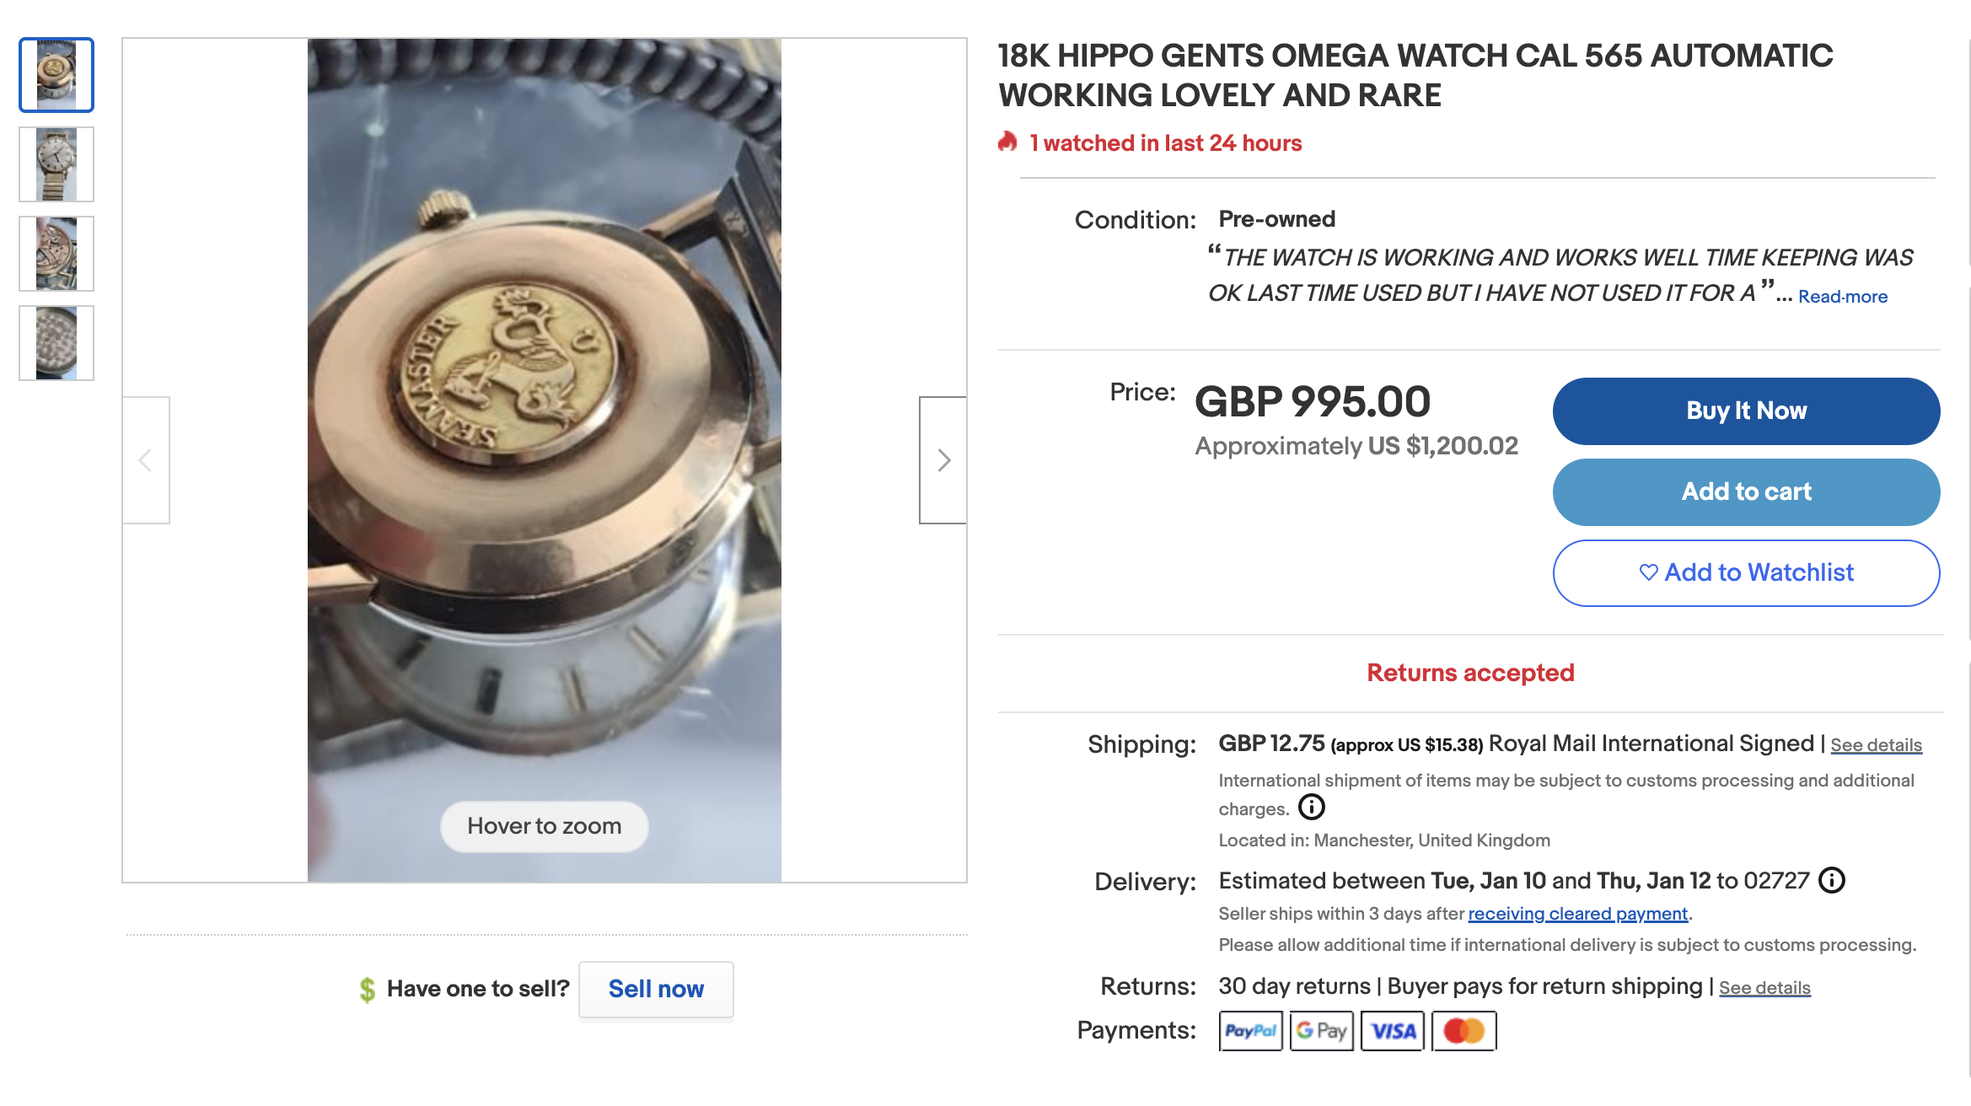Add the watch to Watchlist
The width and height of the screenshot is (1971, 1106).
1746,573
